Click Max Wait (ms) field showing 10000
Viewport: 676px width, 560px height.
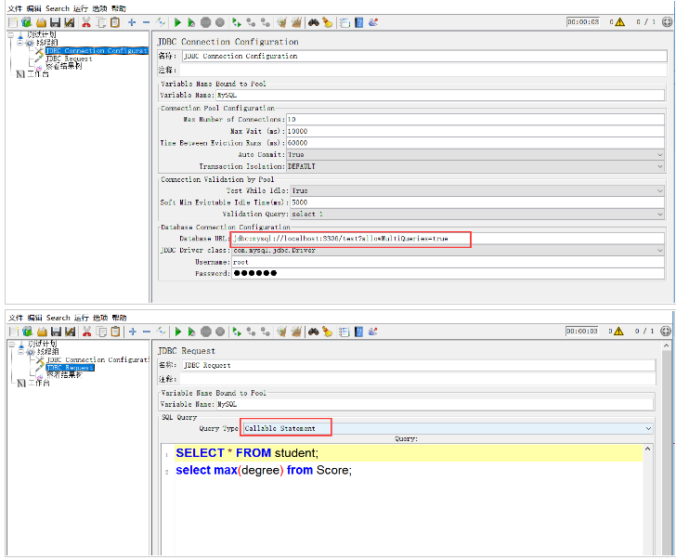point(475,131)
